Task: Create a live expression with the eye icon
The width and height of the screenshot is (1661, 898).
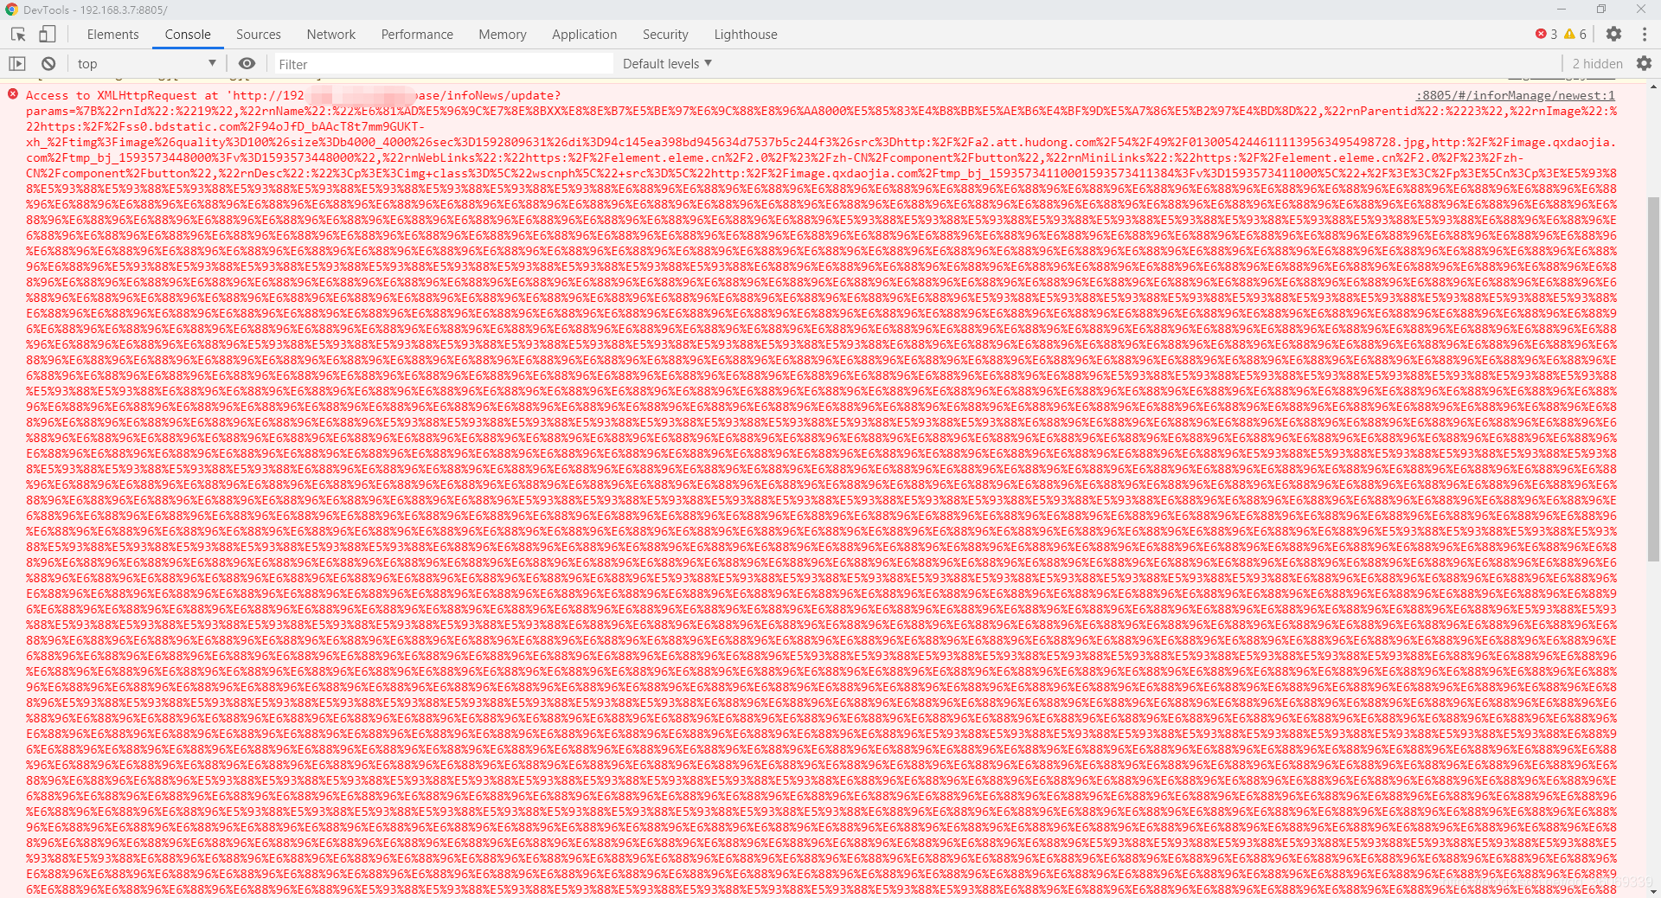Action: point(247,63)
